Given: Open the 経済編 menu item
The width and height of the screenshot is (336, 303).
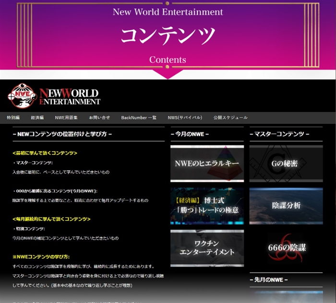Looking at the screenshot, I should point(37,118).
